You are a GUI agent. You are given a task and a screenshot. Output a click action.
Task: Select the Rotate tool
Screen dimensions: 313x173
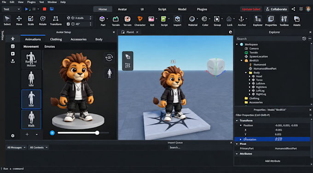[x=42, y=21]
